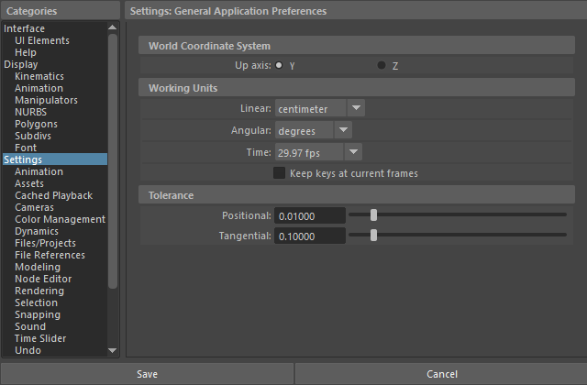Open the Time fps dropdown
The height and width of the screenshot is (385, 587).
(x=318, y=152)
